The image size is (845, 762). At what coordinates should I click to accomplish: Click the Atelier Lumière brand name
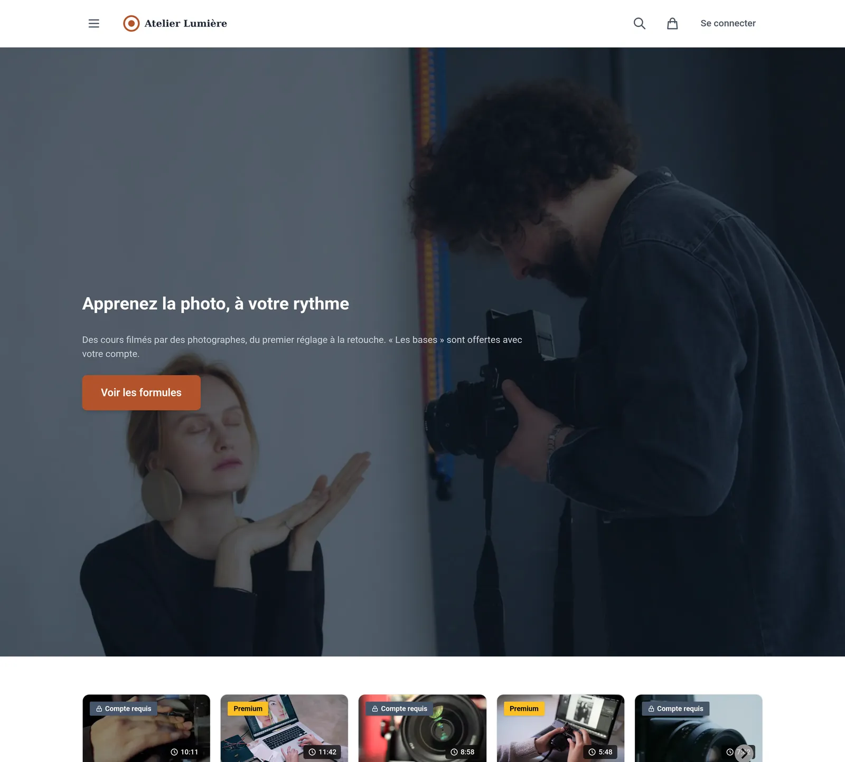(x=186, y=23)
